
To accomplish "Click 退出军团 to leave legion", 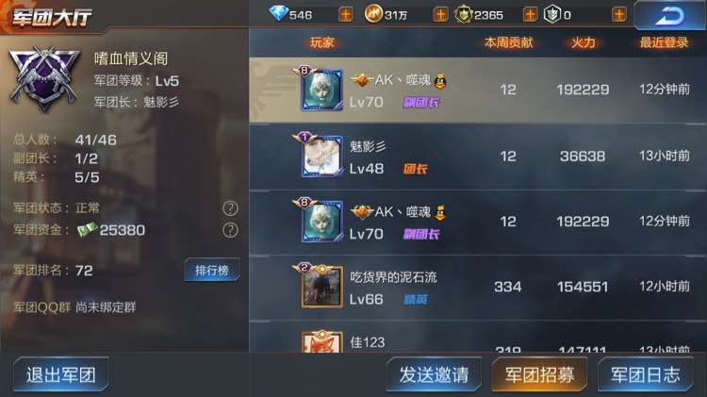I will (61, 374).
